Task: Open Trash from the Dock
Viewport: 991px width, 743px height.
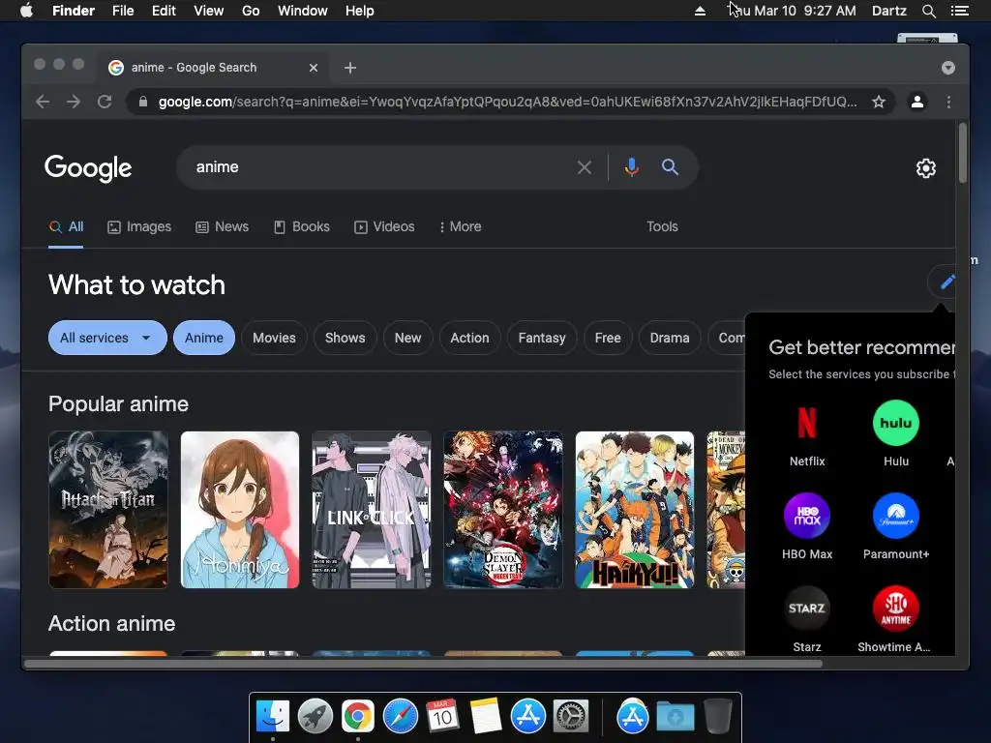Action: click(x=718, y=717)
